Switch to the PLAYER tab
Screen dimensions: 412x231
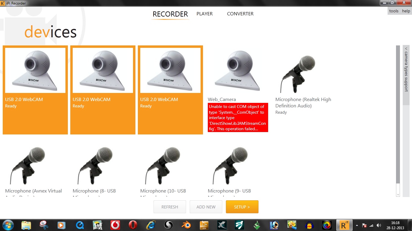pyautogui.click(x=204, y=14)
